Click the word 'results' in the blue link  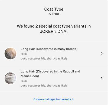click(67, 99)
